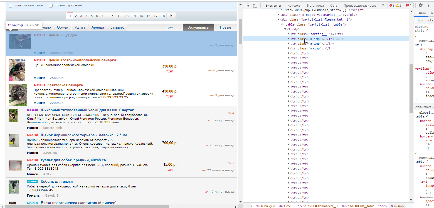This screenshot has width=434, height=208.
Task: Open the Производительность tab
Action: point(360,5)
